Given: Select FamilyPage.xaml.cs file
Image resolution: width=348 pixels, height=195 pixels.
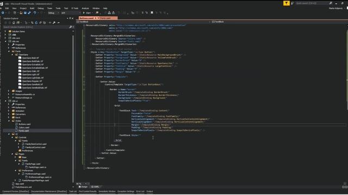Looking at the screenshot, I should (x=38, y=167).
